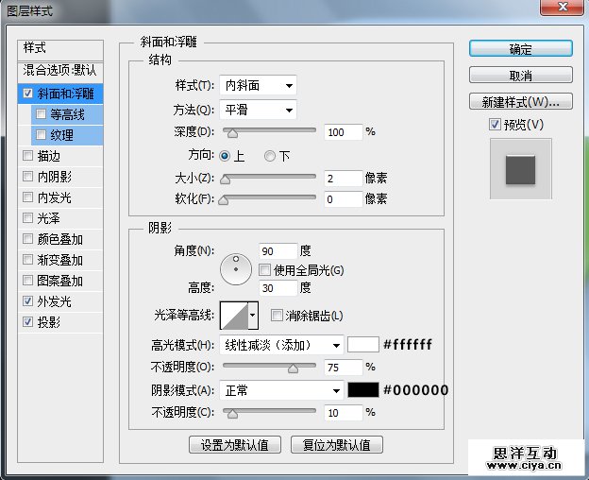The width and height of the screenshot is (589, 480).
Task: Expand the 光泽等高线 contour picker arrow
Action: point(253,316)
